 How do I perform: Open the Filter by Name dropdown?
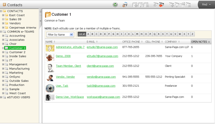60,35
